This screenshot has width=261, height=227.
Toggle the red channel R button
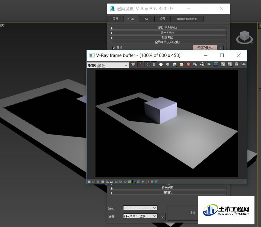140,64
